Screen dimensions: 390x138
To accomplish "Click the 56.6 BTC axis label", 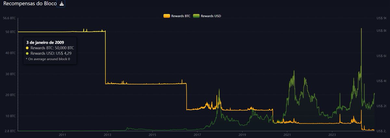I will point(9,18).
